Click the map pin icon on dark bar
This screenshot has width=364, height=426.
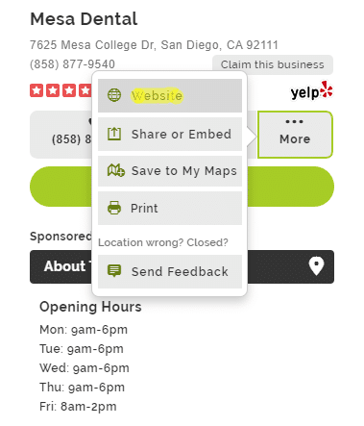(316, 265)
